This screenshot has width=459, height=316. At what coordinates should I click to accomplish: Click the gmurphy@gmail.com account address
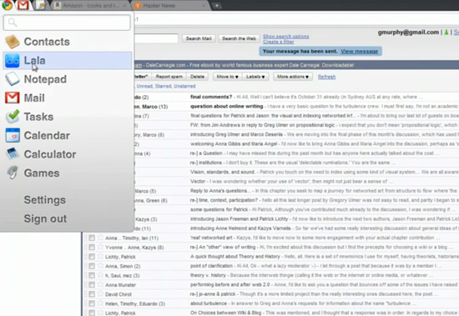(408, 33)
